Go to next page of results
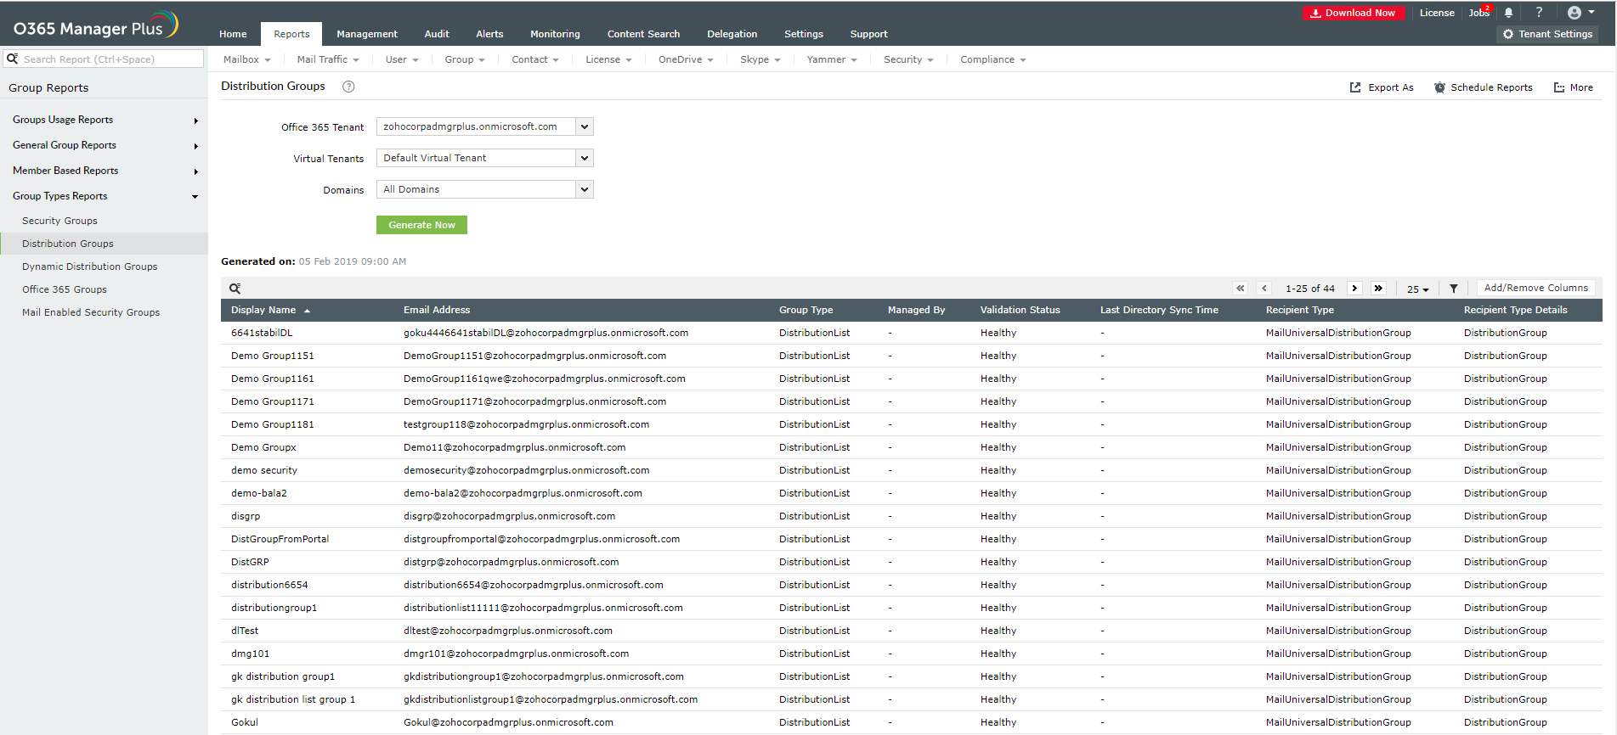The height and width of the screenshot is (735, 1617). click(1354, 289)
